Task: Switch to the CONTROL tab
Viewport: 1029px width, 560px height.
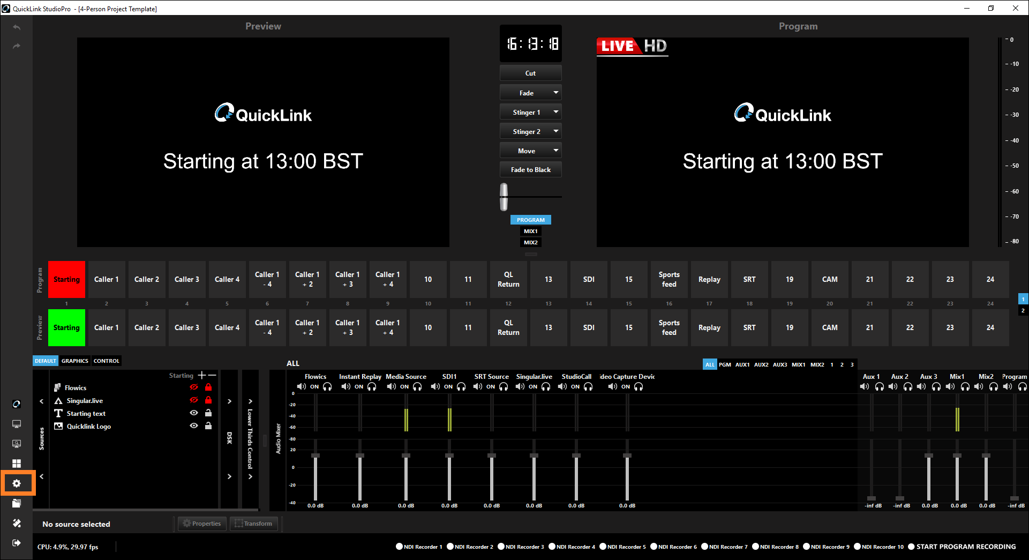Action: click(x=107, y=361)
